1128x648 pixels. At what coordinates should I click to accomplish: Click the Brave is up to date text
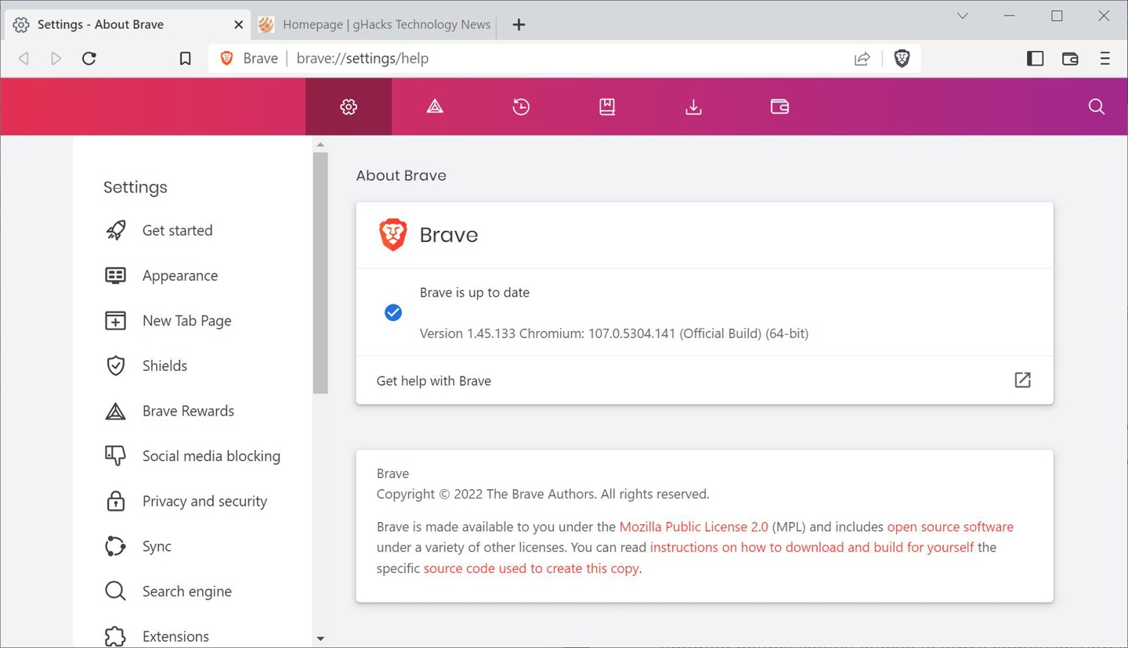(474, 292)
